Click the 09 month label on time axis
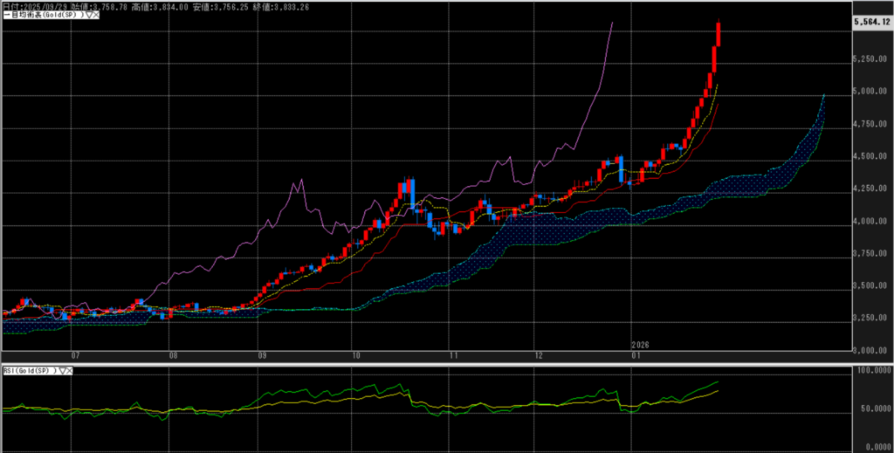 263,355
